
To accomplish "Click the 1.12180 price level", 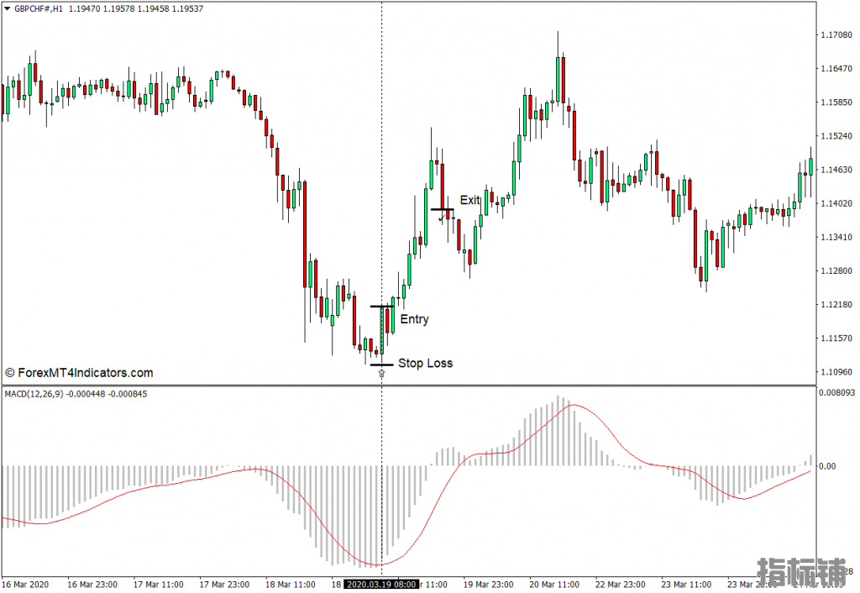I will click(x=836, y=304).
